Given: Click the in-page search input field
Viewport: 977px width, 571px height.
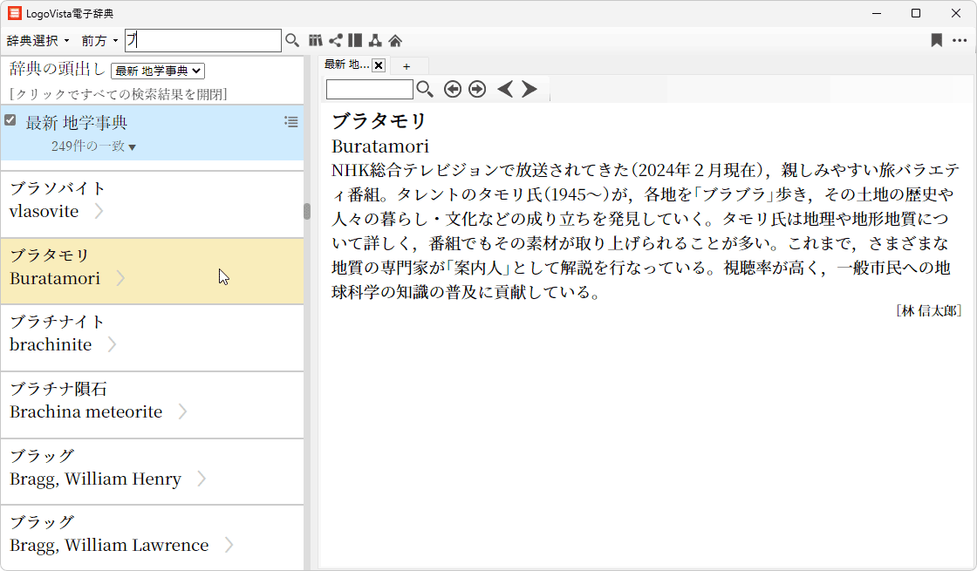Looking at the screenshot, I should click(x=370, y=89).
